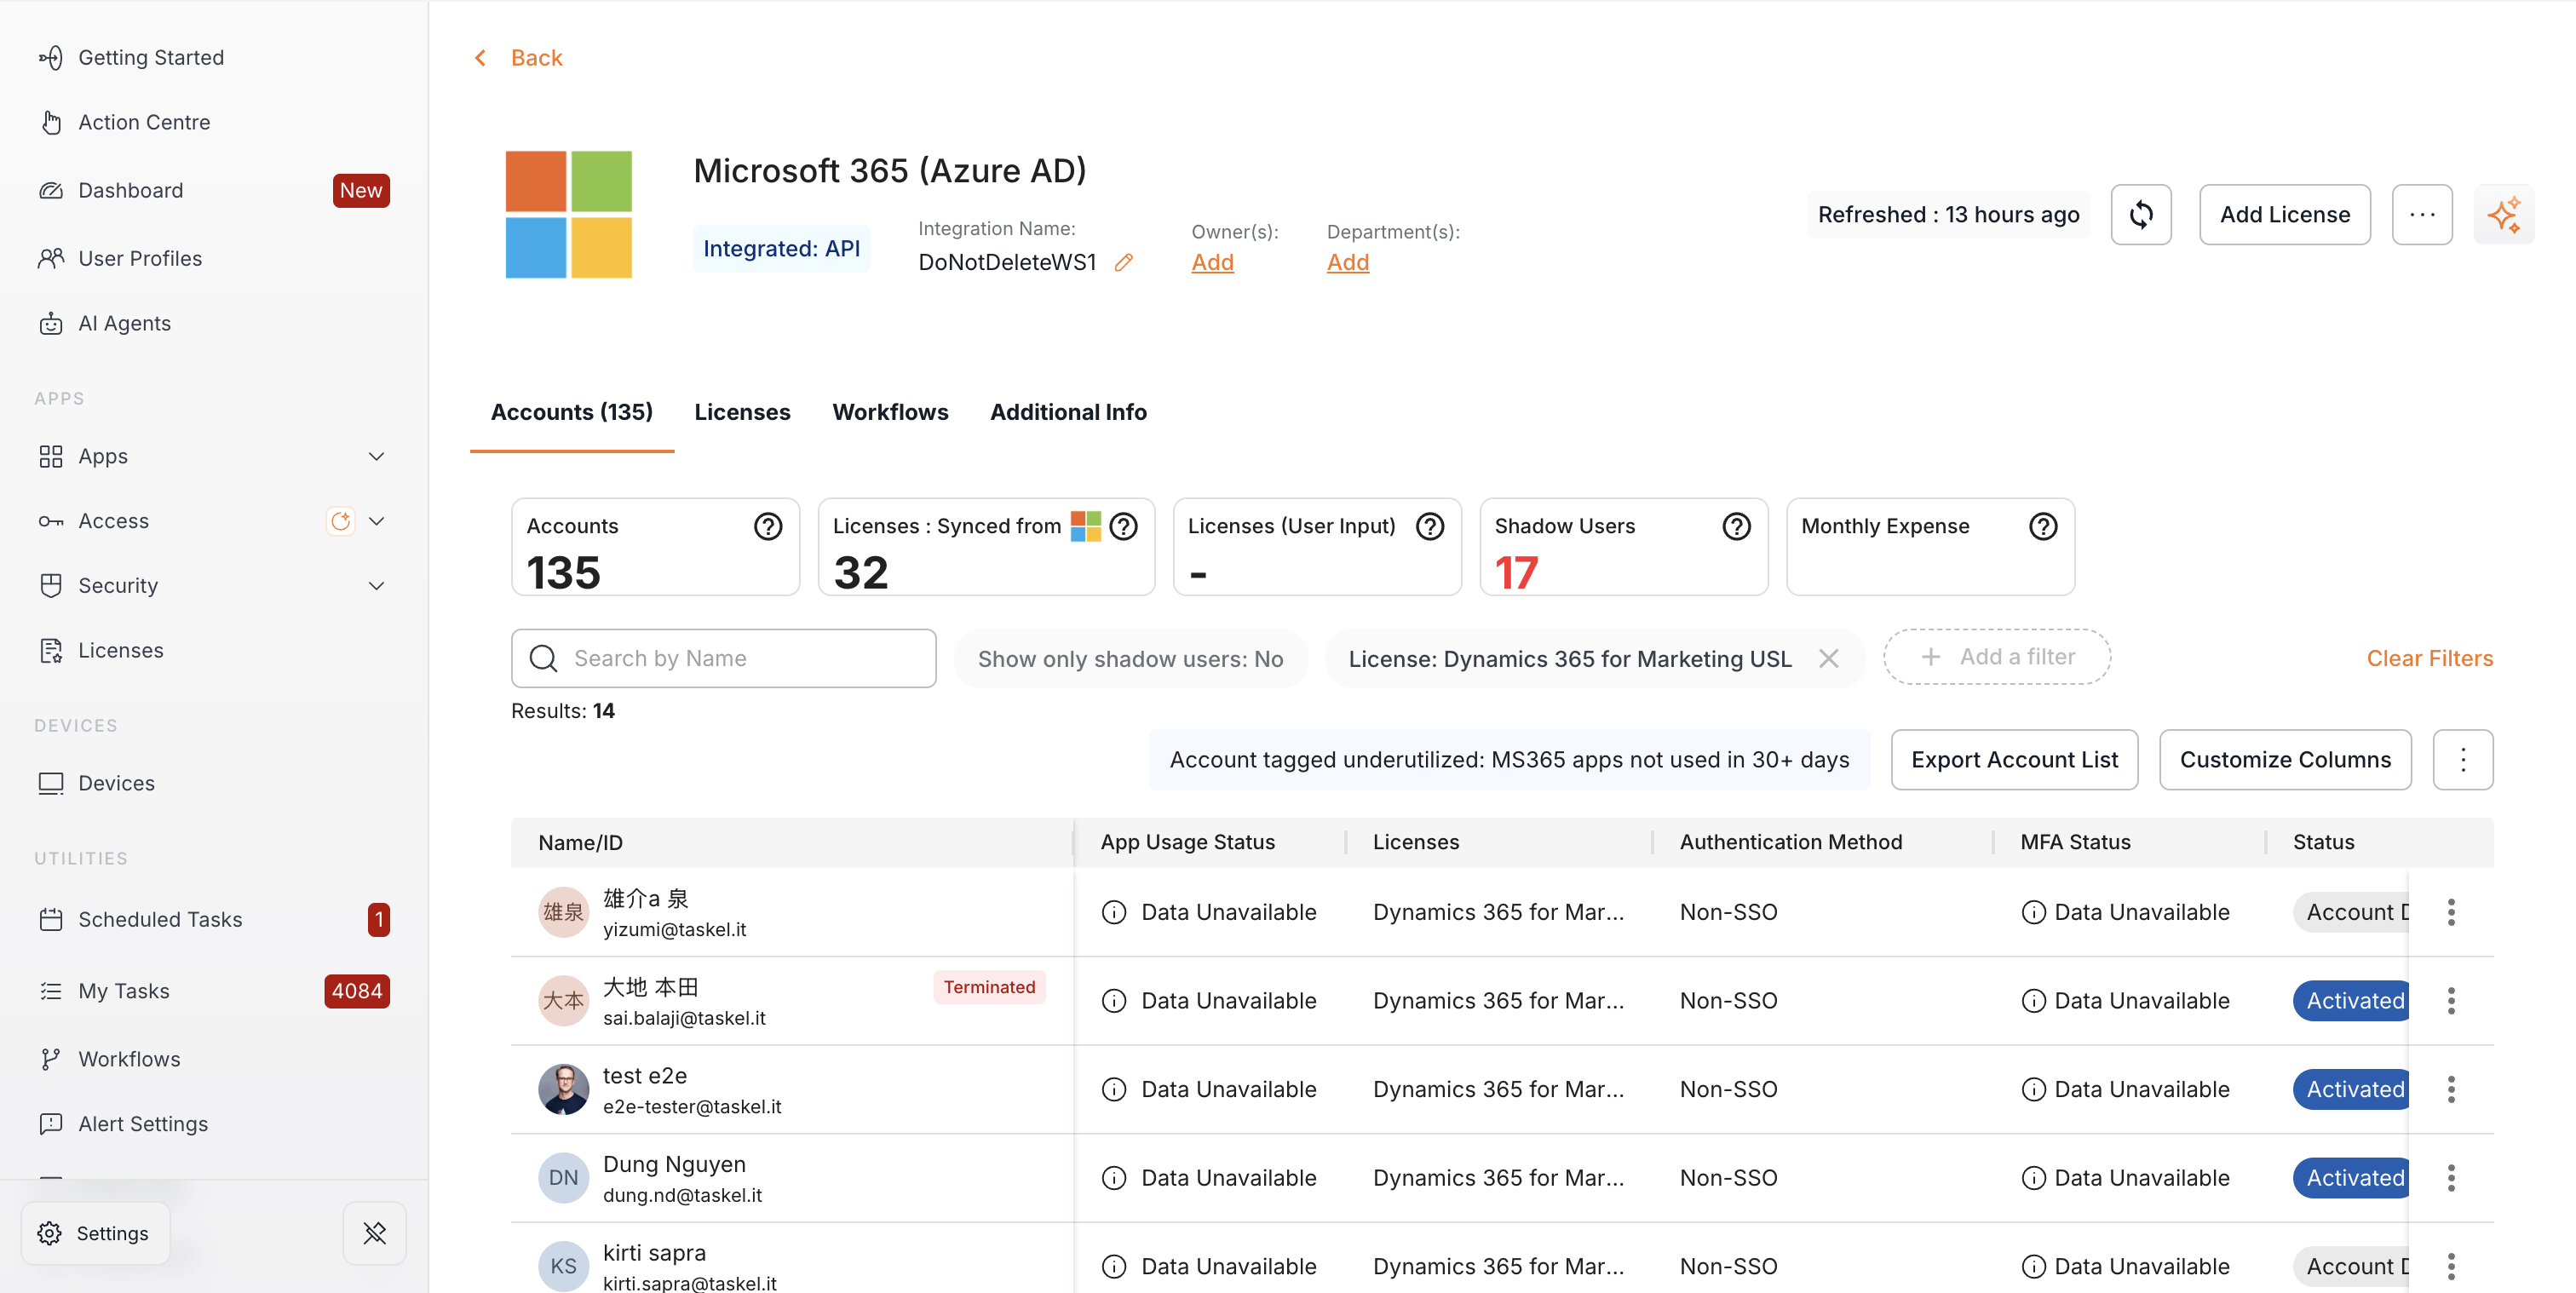This screenshot has width=2576, height=1293.
Task: Click the Dung Nguyen DN avatar
Action: coord(563,1178)
